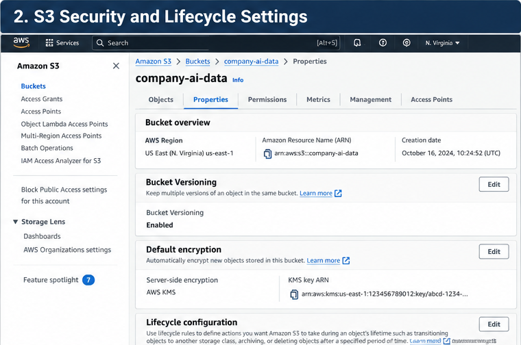Click the Bucket Versioning Enabled status text
The height and width of the screenshot is (345, 521).
pos(160,225)
